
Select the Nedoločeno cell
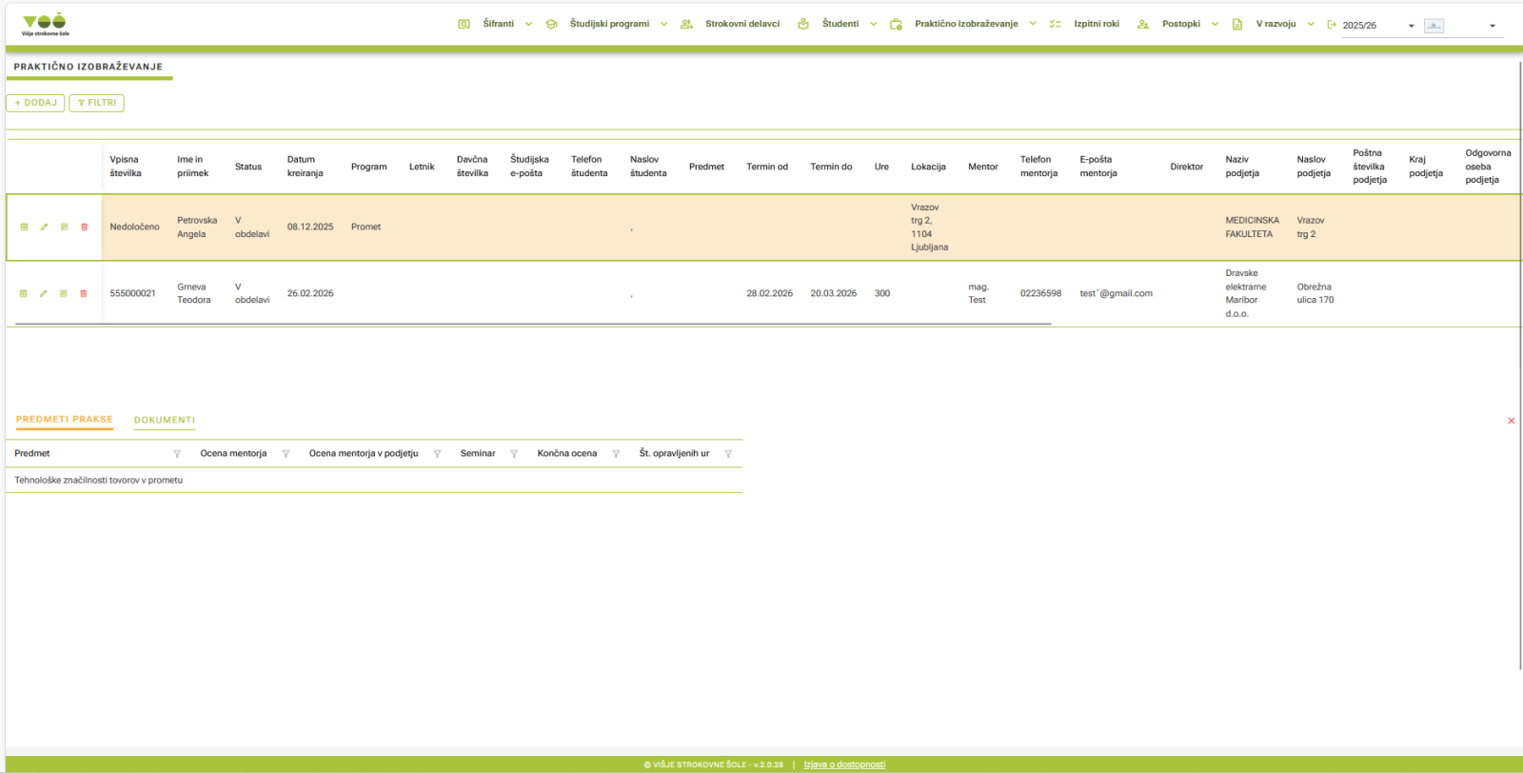[134, 228]
